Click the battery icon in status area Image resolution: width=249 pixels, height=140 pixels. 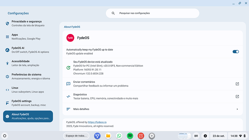pos(245,136)
